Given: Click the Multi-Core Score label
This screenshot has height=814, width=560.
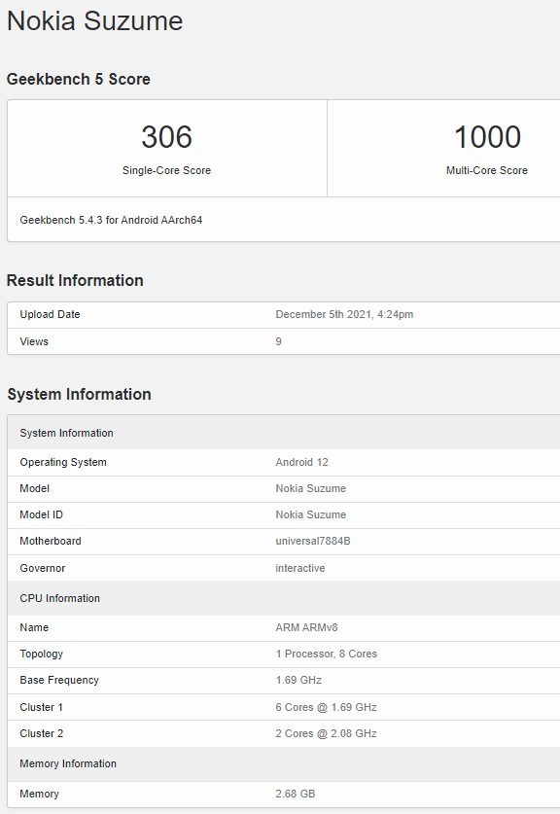Looking at the screenshot, I should click(x=487, y=170).
